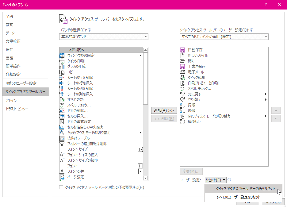Click the 追加(A) >> button
287x208 pixels.
164,110
